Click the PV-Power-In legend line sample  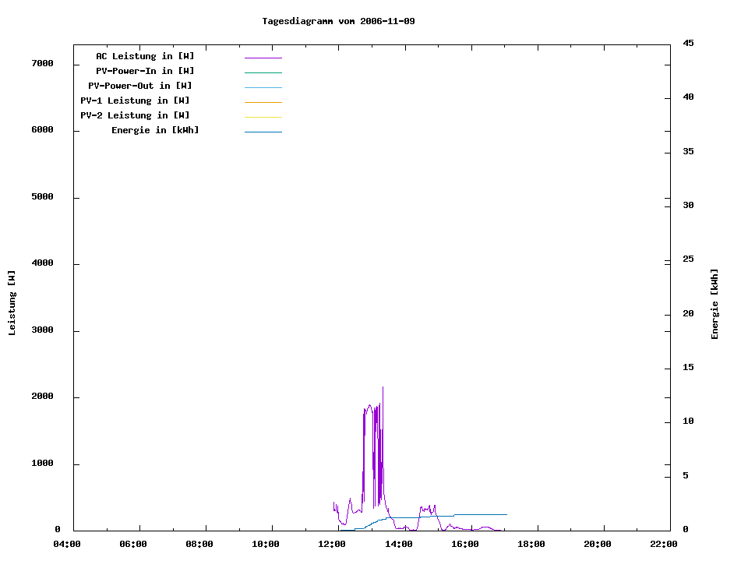pyautogui.click(x=263, y=72)
